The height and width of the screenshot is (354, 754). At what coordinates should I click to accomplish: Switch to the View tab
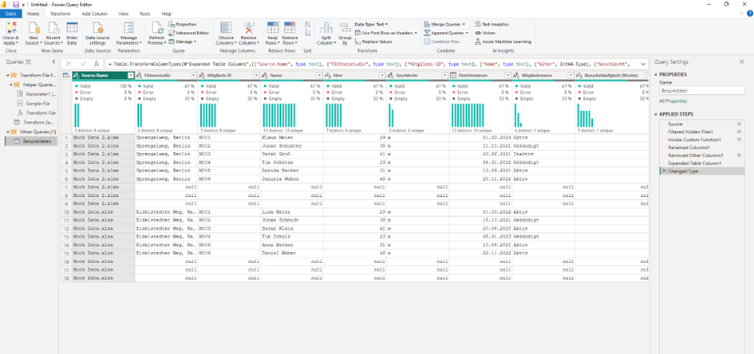[124, 14]
